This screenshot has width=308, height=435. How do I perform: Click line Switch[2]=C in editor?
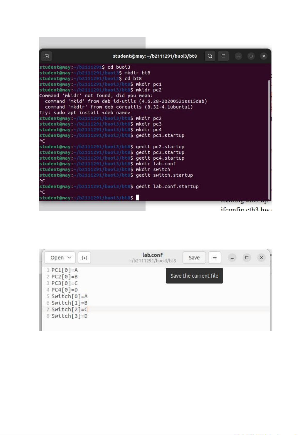pos(70,309)
